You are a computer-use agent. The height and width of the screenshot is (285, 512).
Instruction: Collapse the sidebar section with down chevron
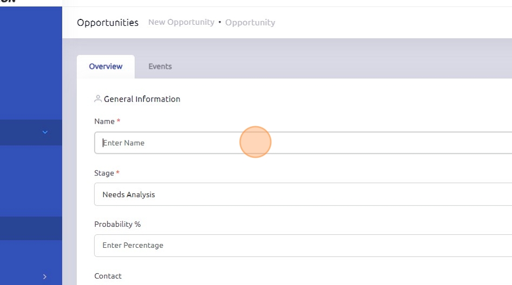tap(45, 132)
